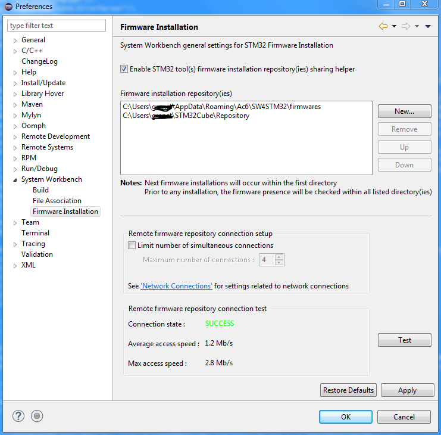Select the File Association preference page
The height and width of the screenshot is (435, 441).
57,201
